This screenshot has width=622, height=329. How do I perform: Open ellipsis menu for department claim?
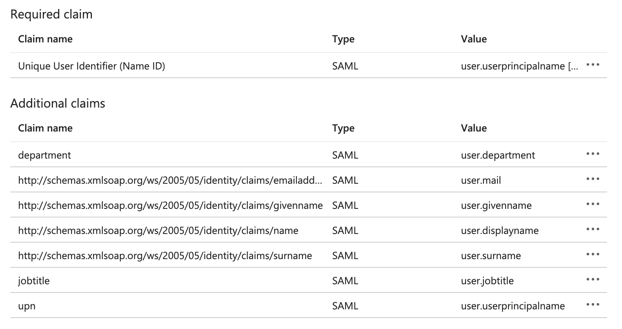pos(593,154)
